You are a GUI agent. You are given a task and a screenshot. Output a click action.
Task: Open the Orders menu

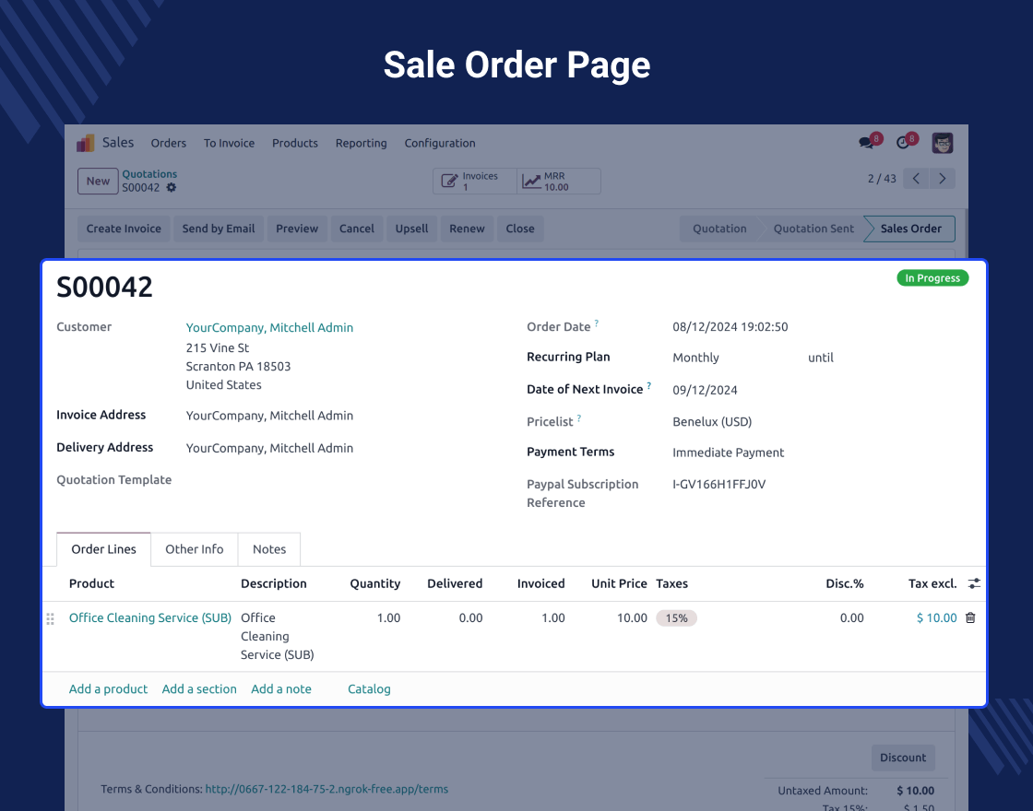pyautogui.click(x=169, y=143)
